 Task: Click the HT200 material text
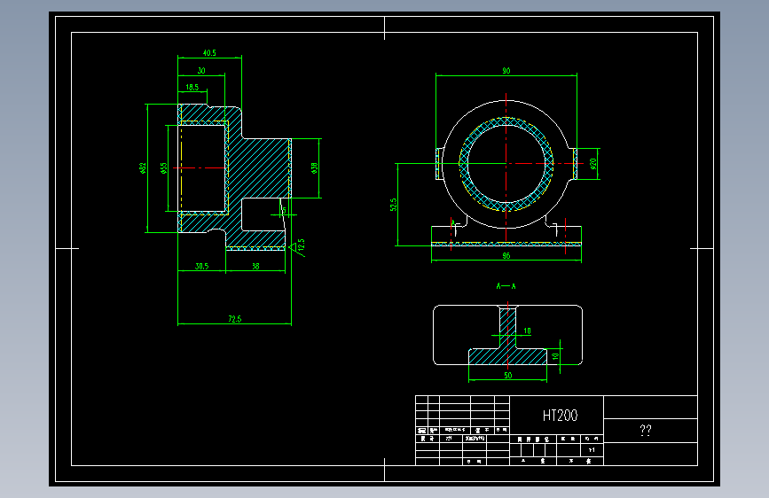pos(560,416)
